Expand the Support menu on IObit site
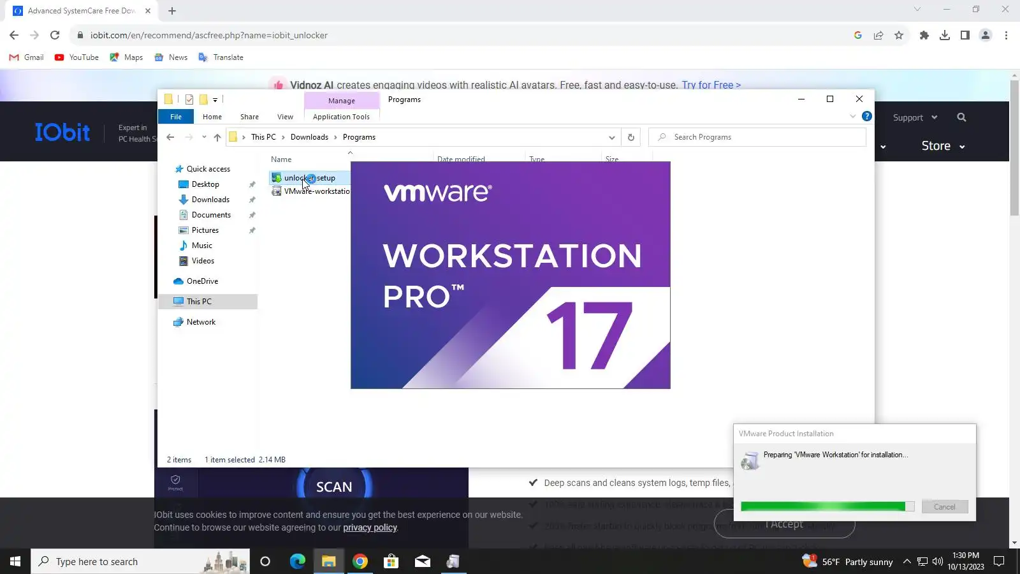This screenshot has width=1020, height=574. pyautogui.click(x=915, y=117)
